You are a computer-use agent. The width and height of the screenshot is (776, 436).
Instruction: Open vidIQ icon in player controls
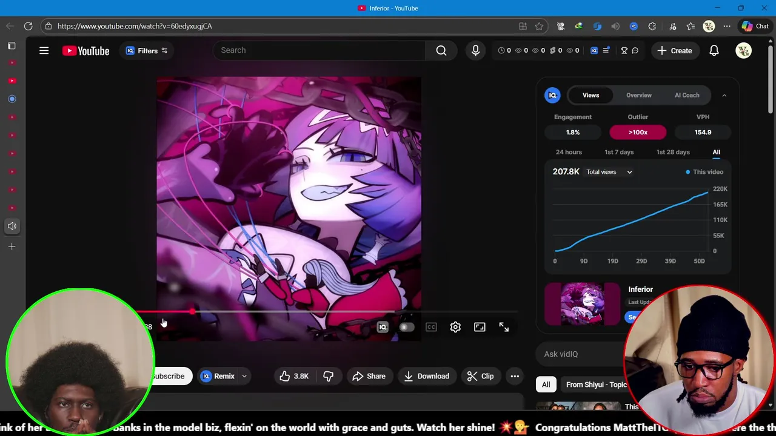pos(383,327)
